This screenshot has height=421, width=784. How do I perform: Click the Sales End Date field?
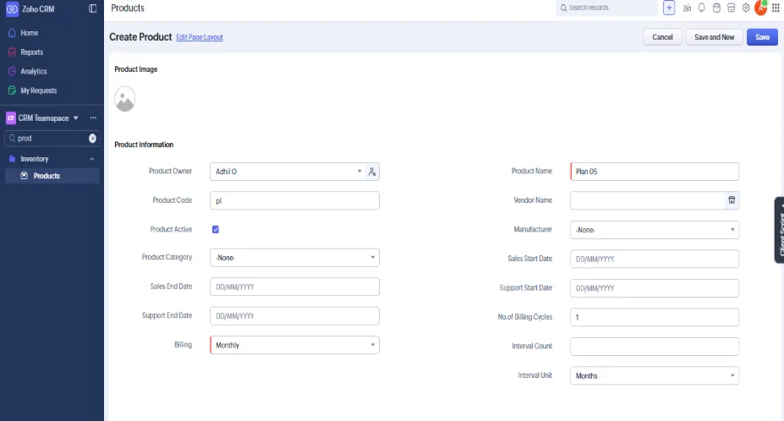pyautogui.click(x=294, y=287)
